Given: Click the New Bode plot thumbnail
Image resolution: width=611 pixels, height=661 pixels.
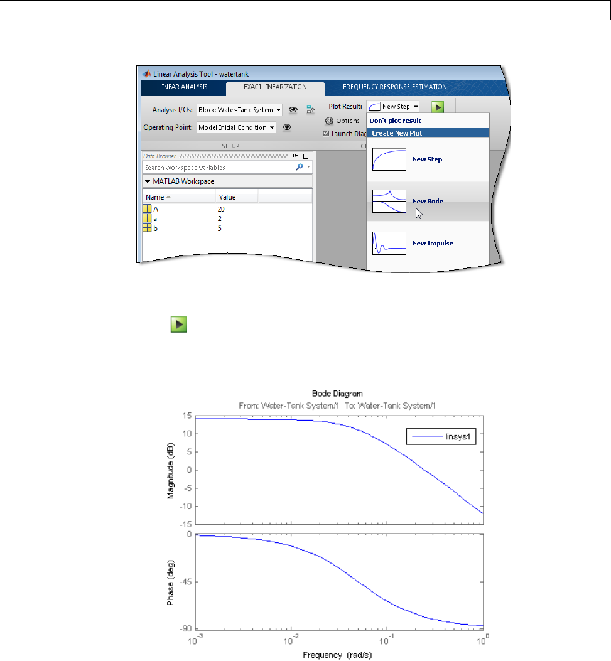Looking at the screenshot, I should click(x=389, y=201).
